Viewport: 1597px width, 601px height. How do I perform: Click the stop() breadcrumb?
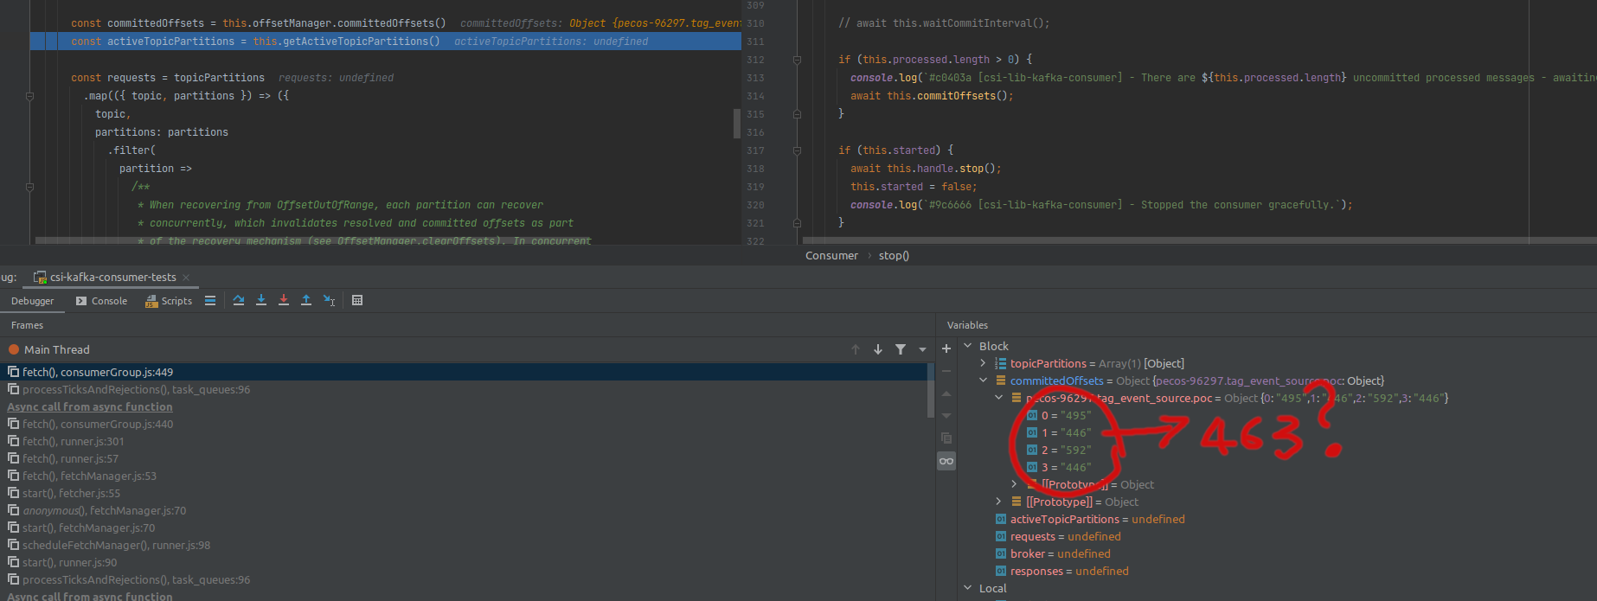(894, 255)
